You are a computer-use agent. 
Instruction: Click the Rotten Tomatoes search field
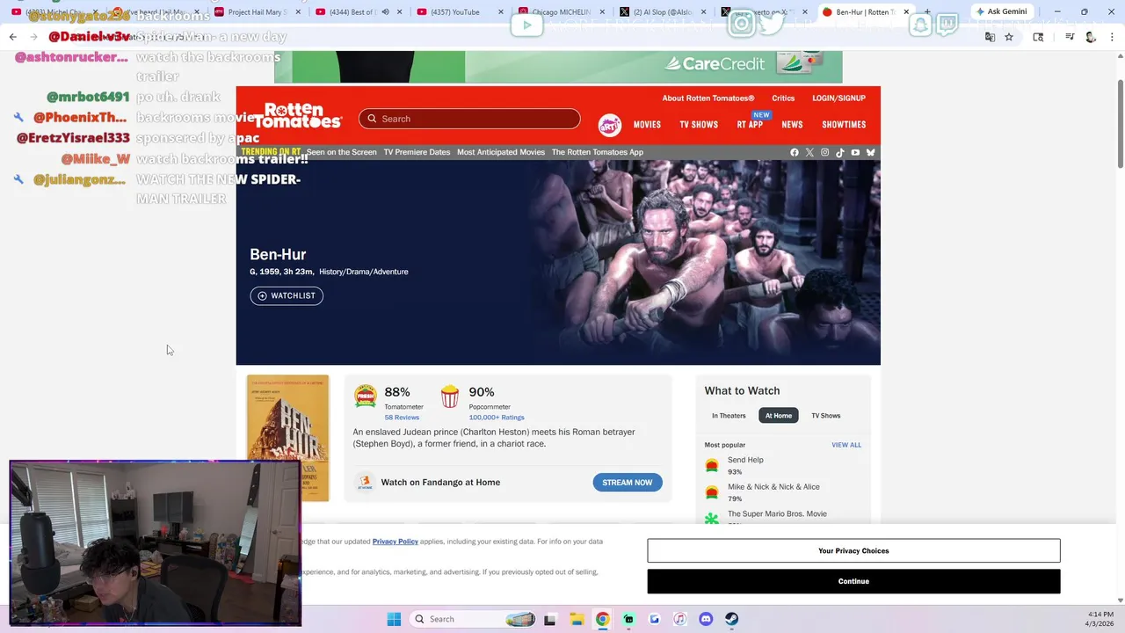(469, 119)
